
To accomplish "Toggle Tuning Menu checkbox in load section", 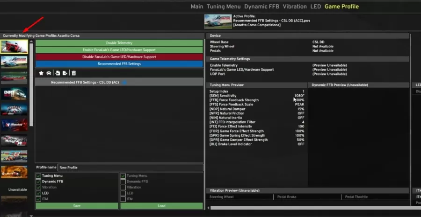I will pyautogui.click(x=123, y=176).
